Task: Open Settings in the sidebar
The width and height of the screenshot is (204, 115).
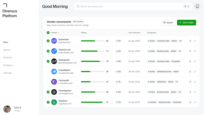Action: click(x=7, y=73)
